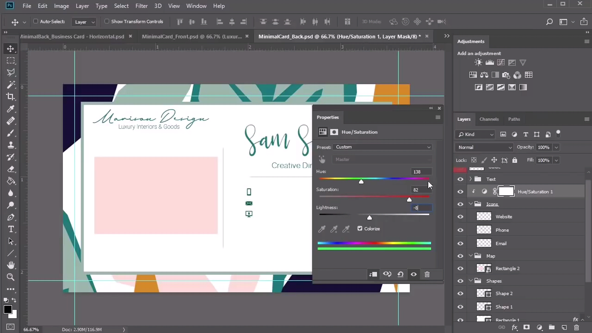592x333 pixels.
Task: Select the Zoom tool in toolbar
Action: tap(11, 277)
